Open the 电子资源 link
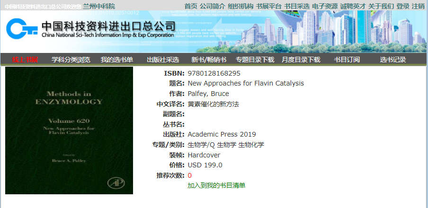428x208 pixels. (x=325, y=6)
